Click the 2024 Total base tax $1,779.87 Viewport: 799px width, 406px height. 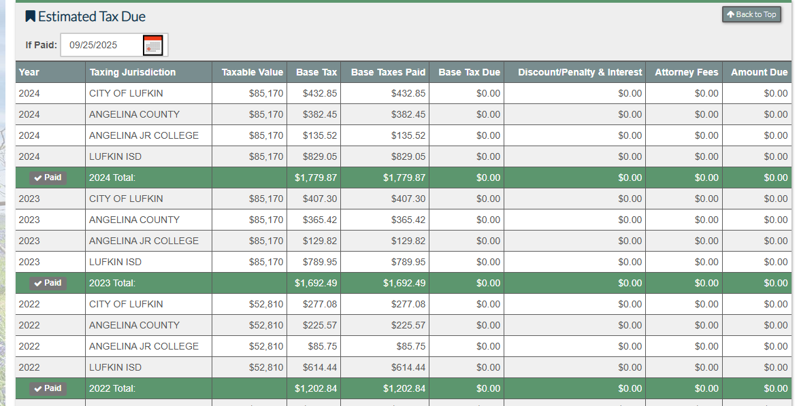click(316, 177)
